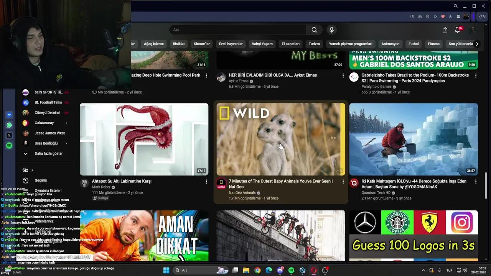Open Discord from the taskbar
Viewport: 491px width, 276px height.
point(280,270)
